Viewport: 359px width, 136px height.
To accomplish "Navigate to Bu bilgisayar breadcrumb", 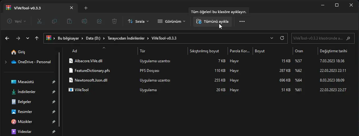I will pos(68,38).
